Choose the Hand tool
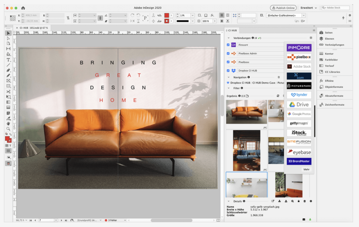This screenshot has height=227, width=359. 8,124
